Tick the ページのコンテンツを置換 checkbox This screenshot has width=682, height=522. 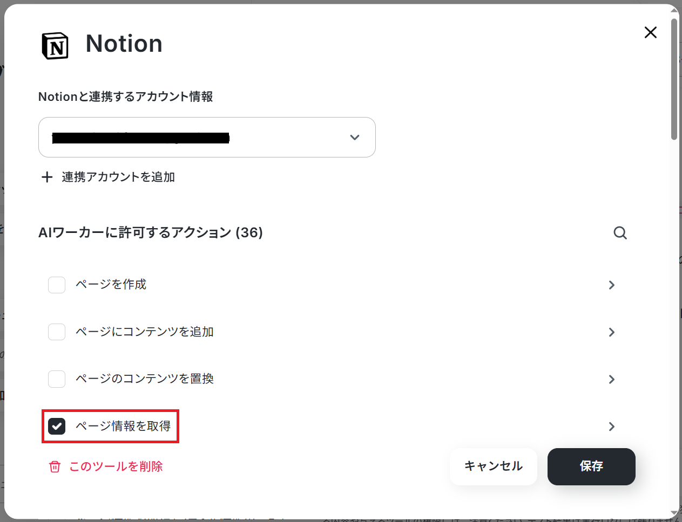[57, 379]
